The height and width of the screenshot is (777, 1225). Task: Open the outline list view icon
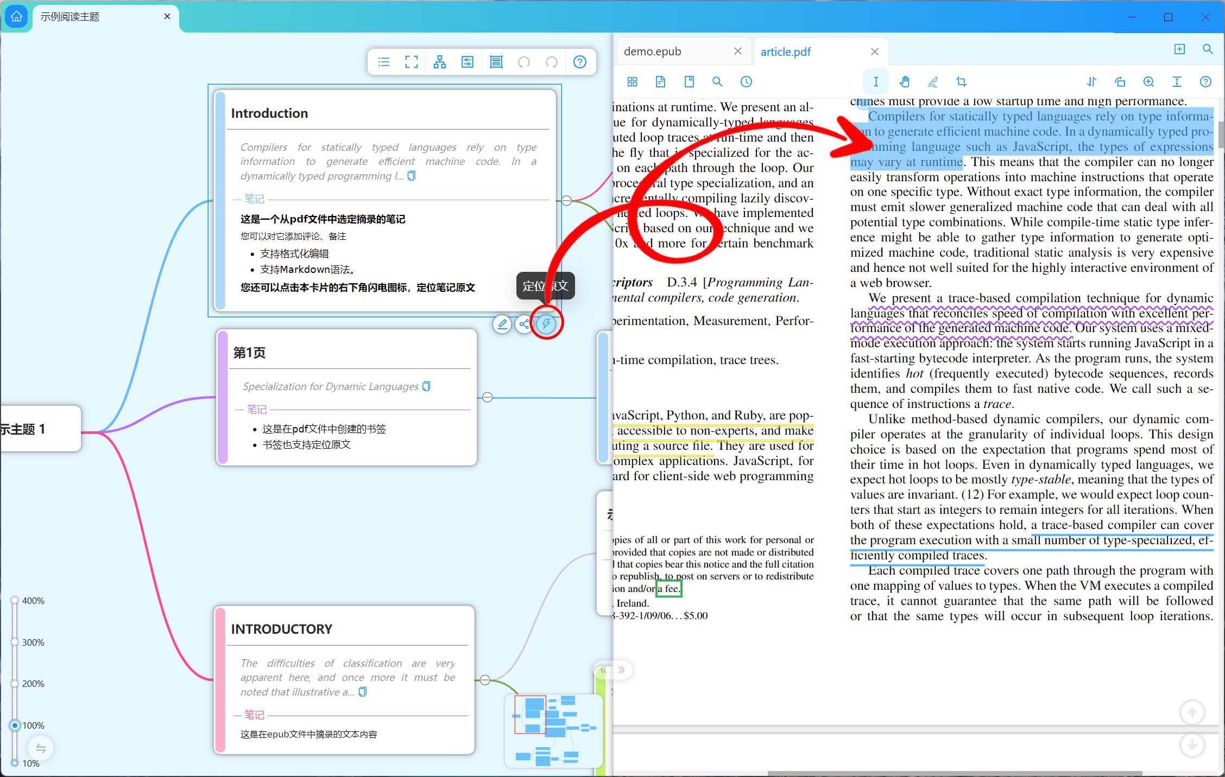384,62
